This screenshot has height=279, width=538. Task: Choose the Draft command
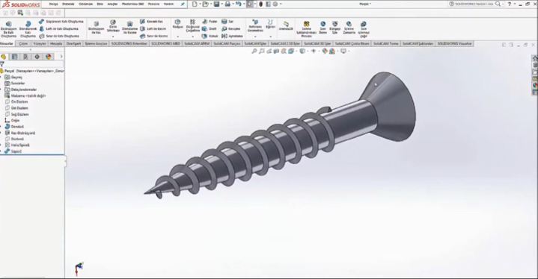tap(210, 28)
